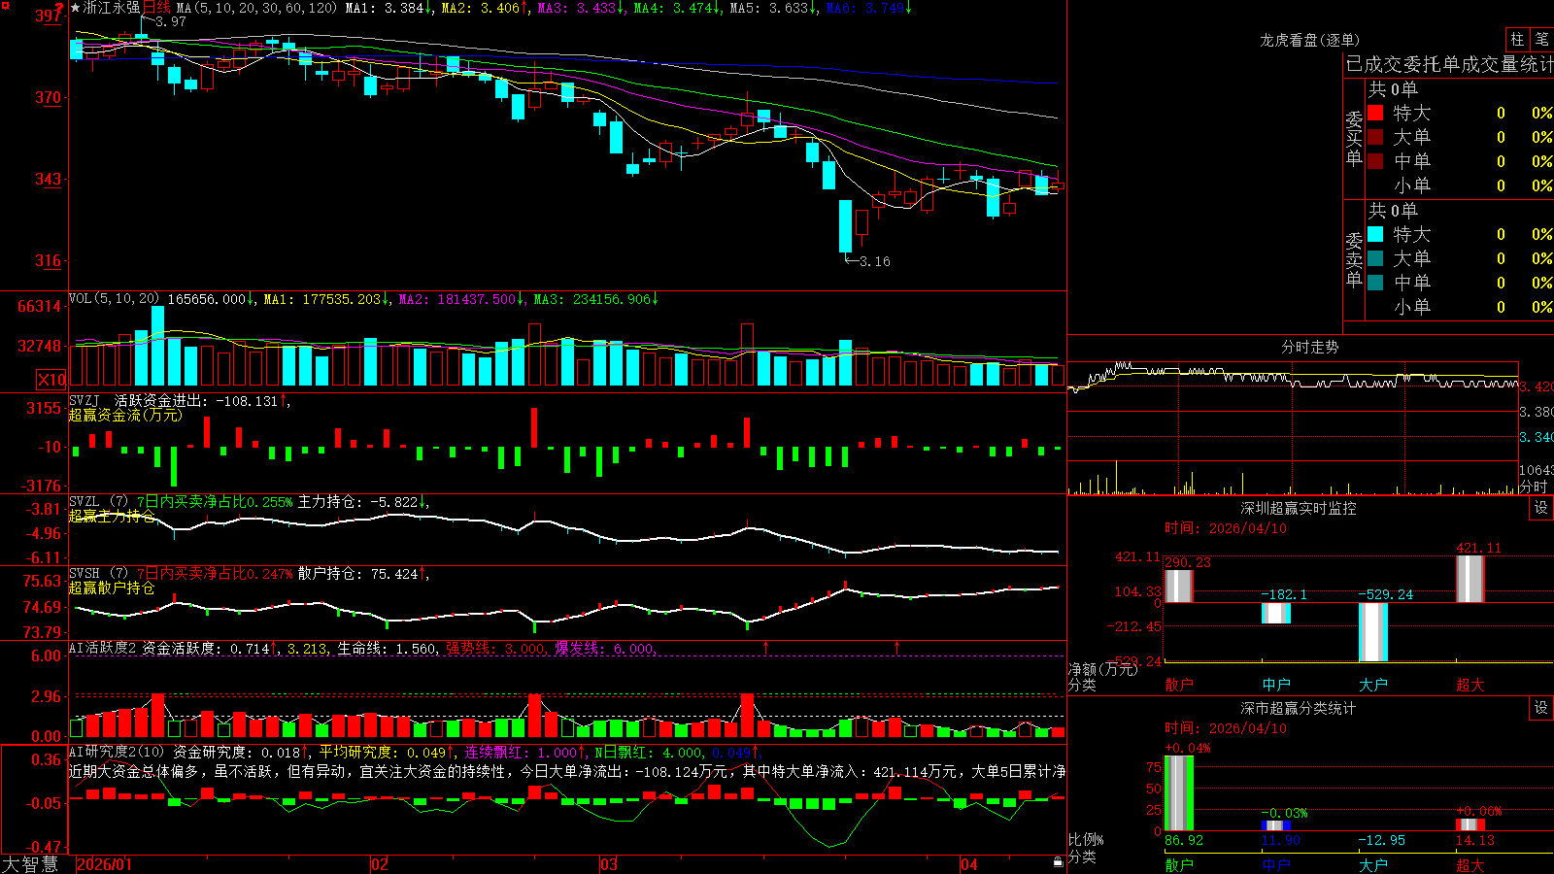
Task: Click the +0.04% 散户 bar in 深市超赢分类统计
Action: click(x=1179, y=792)
